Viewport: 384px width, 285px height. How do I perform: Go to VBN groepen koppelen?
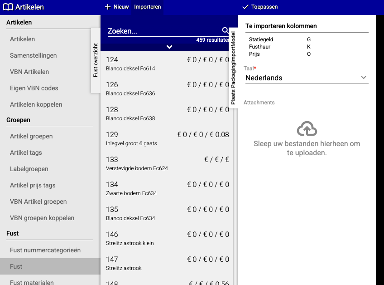tap(42, 218)
